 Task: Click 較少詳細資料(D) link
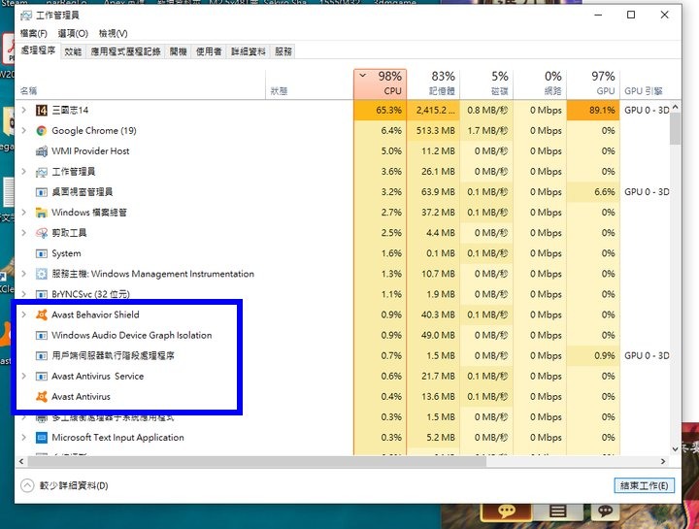pos(74,485)
